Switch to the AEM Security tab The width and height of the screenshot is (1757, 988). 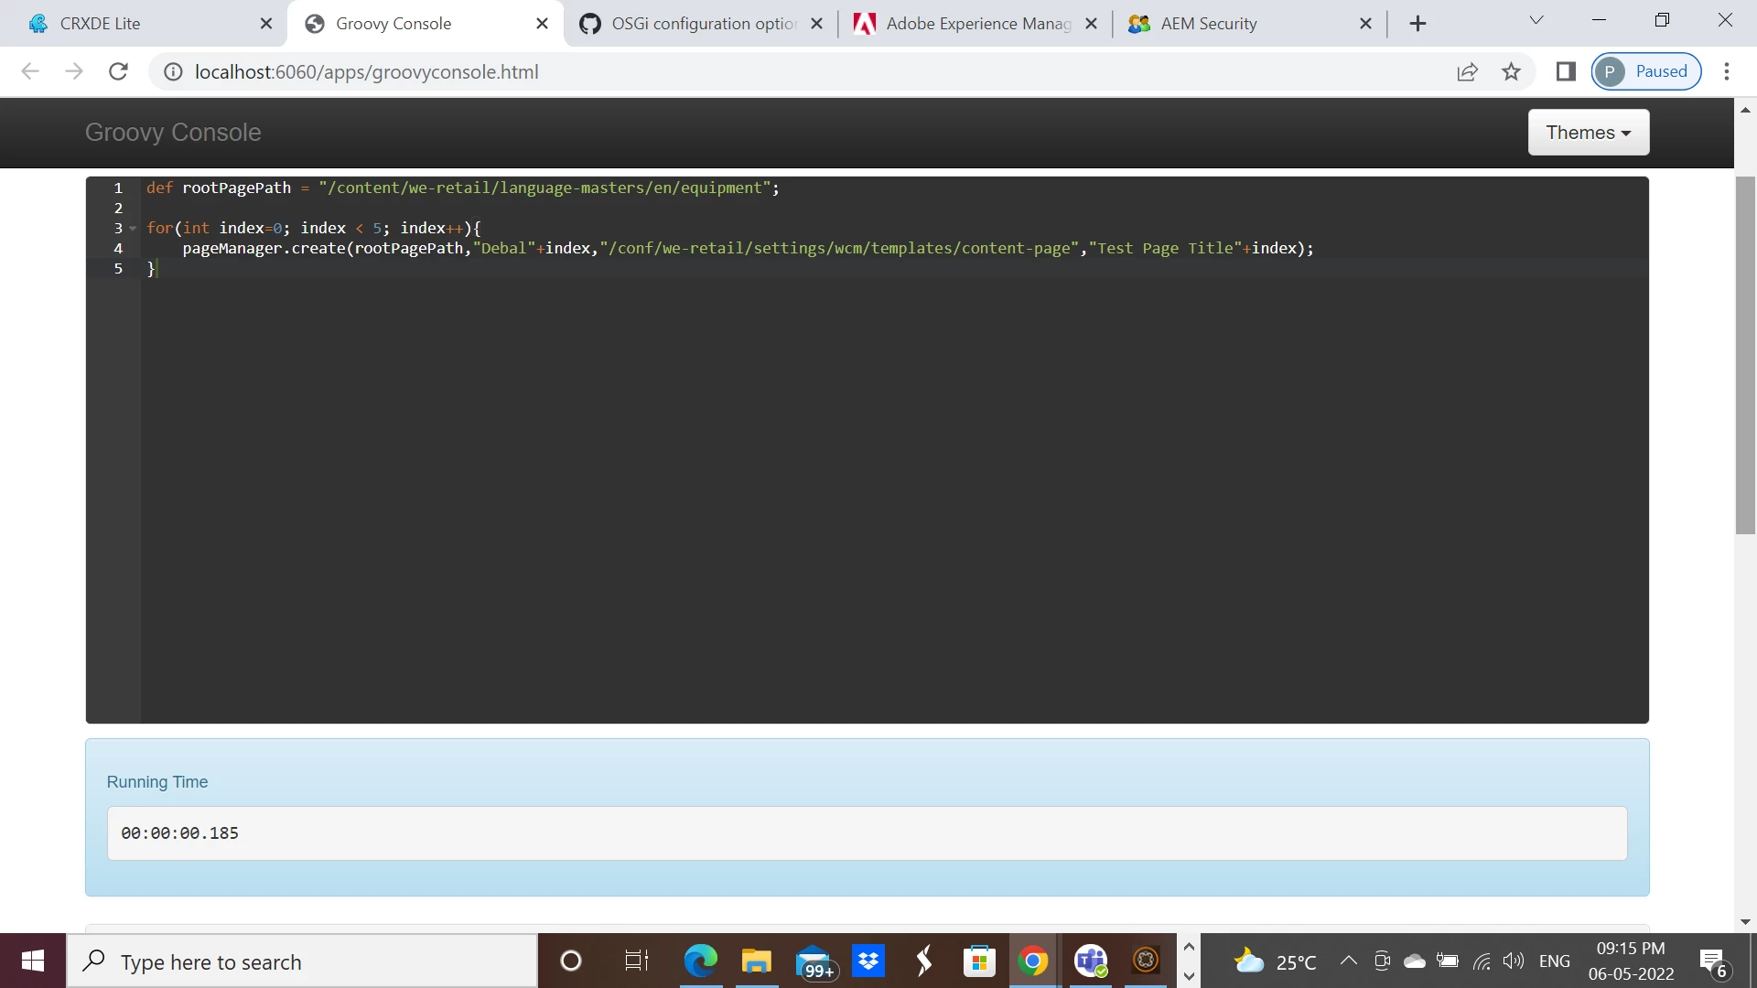click(1208, 24)
